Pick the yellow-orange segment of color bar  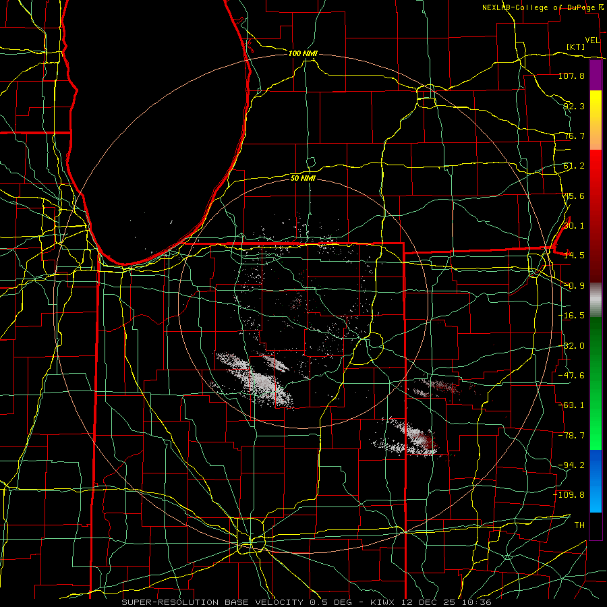pyautogui.click(x=596, y=120)
